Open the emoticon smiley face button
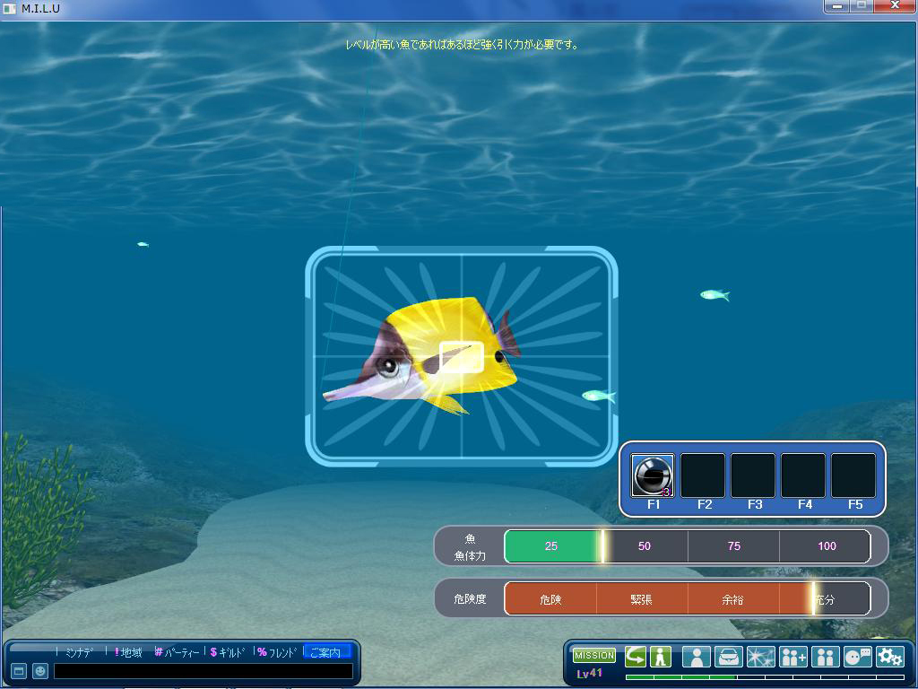Screen dimensions: 918x689 tap(40, 671)
